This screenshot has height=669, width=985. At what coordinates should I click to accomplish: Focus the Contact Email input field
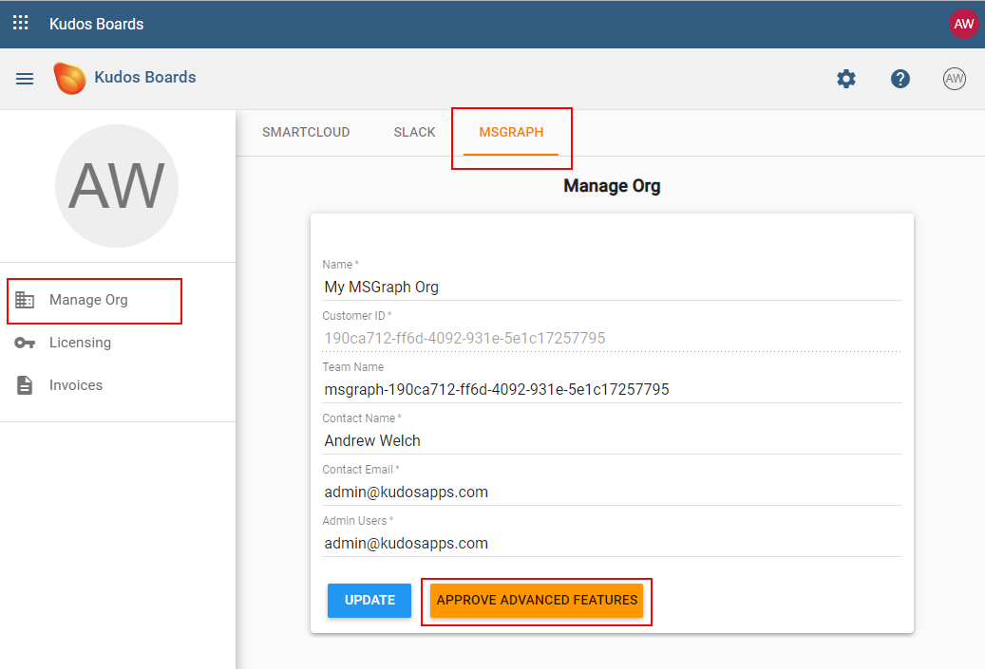click(613, 492)
